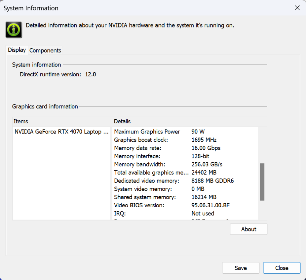
Task: Click the DirectX runtime version label
Action: (x=50, y=75)
